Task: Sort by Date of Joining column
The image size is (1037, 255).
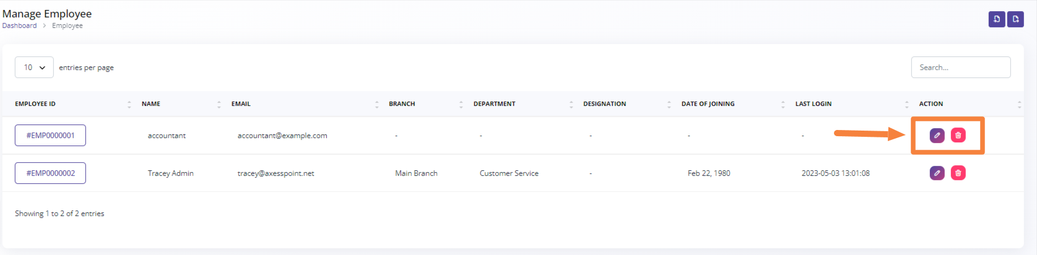Action: (708, 104)
